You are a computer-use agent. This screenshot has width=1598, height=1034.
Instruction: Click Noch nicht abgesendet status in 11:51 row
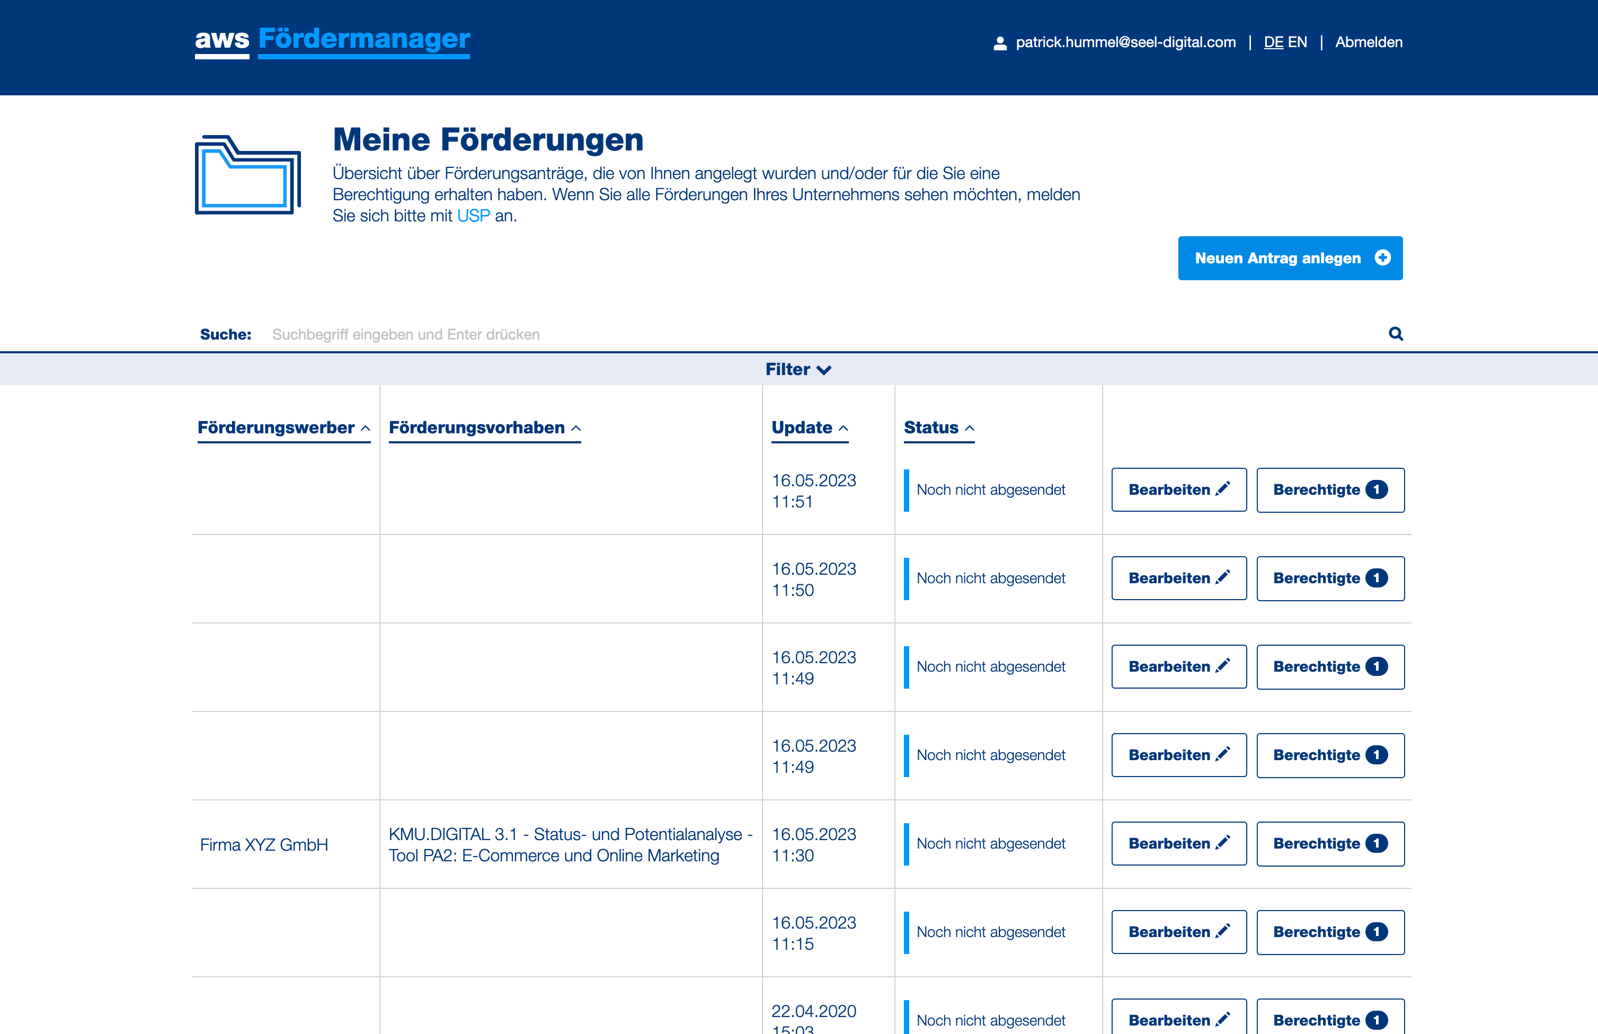pos(991,490)
